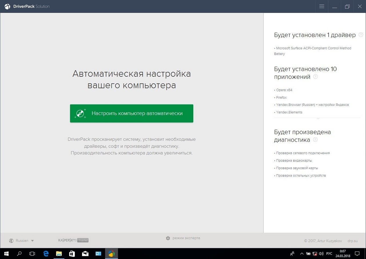Click the expert mode gear icon
The image size is (366, 259).
click(168, 238)
